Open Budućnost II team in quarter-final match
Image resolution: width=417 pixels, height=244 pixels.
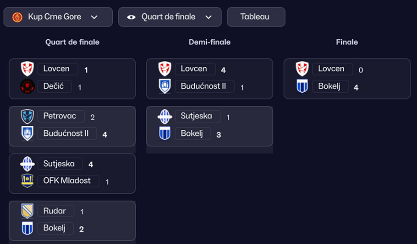[x=67, y=134]
